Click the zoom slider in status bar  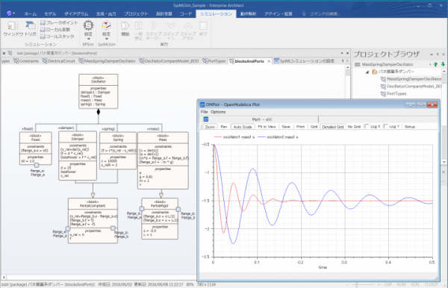point(357,284)
